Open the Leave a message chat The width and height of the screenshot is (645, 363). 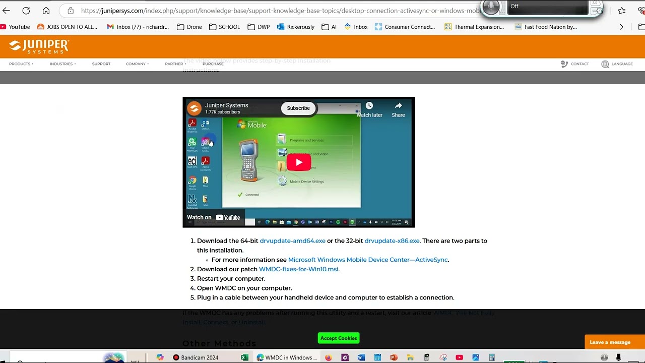point(615,342)
